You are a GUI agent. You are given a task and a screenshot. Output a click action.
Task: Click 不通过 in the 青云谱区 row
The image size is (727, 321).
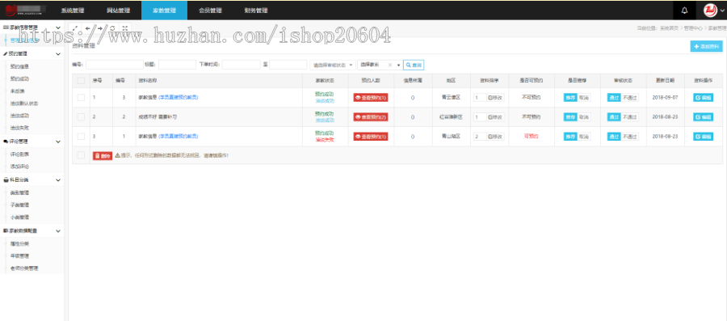(x=629, y=97)
